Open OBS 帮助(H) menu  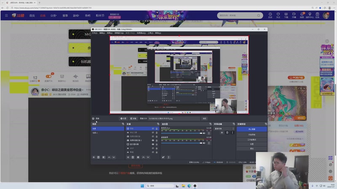[x=158, y=33]
